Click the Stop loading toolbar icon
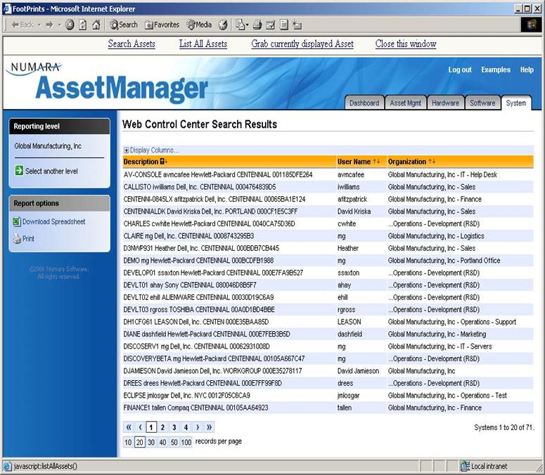 click(70, 25)
